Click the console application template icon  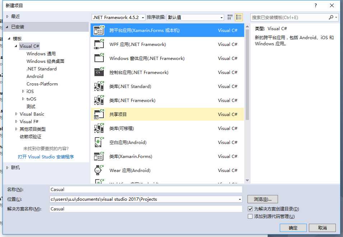point(99,73)
